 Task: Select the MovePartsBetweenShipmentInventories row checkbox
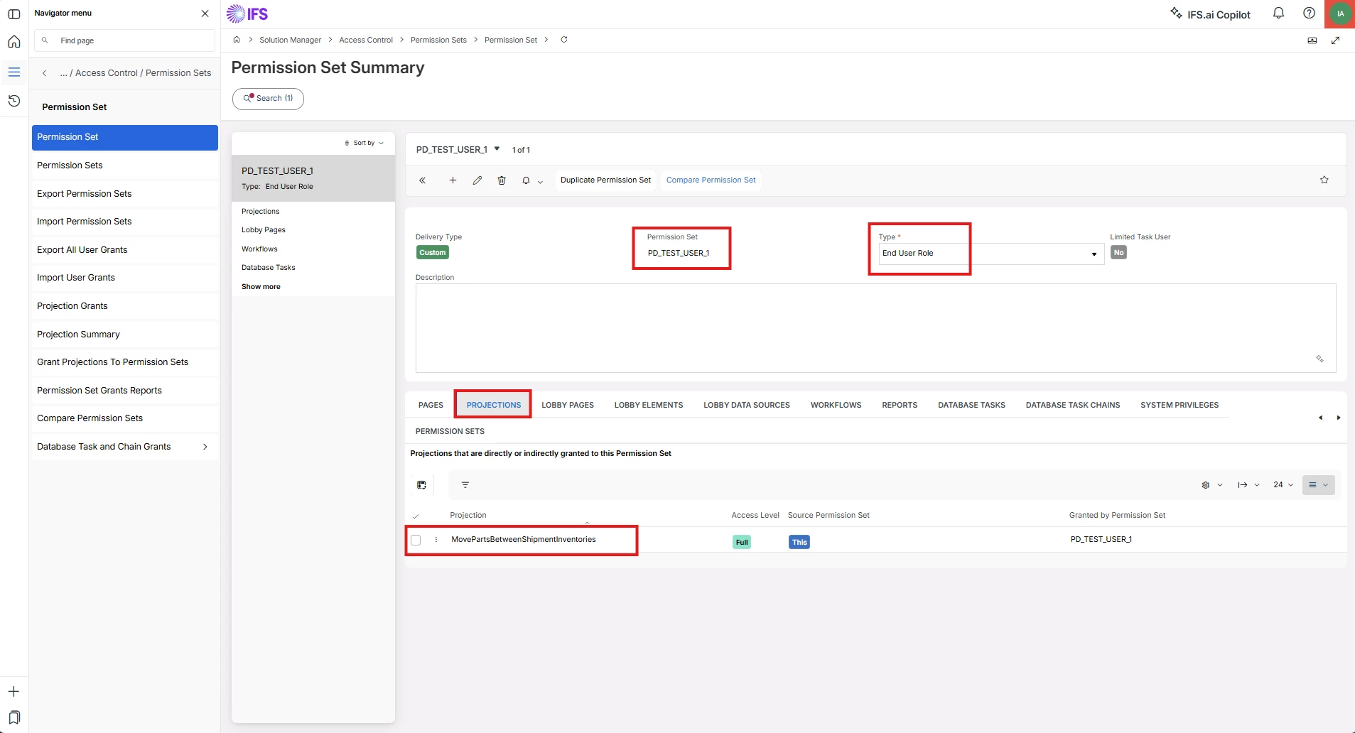(416, 541)
